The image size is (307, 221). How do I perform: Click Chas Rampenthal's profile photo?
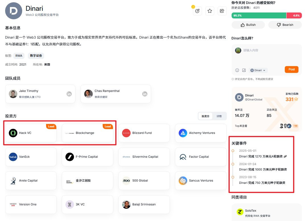tap(88, 94)
